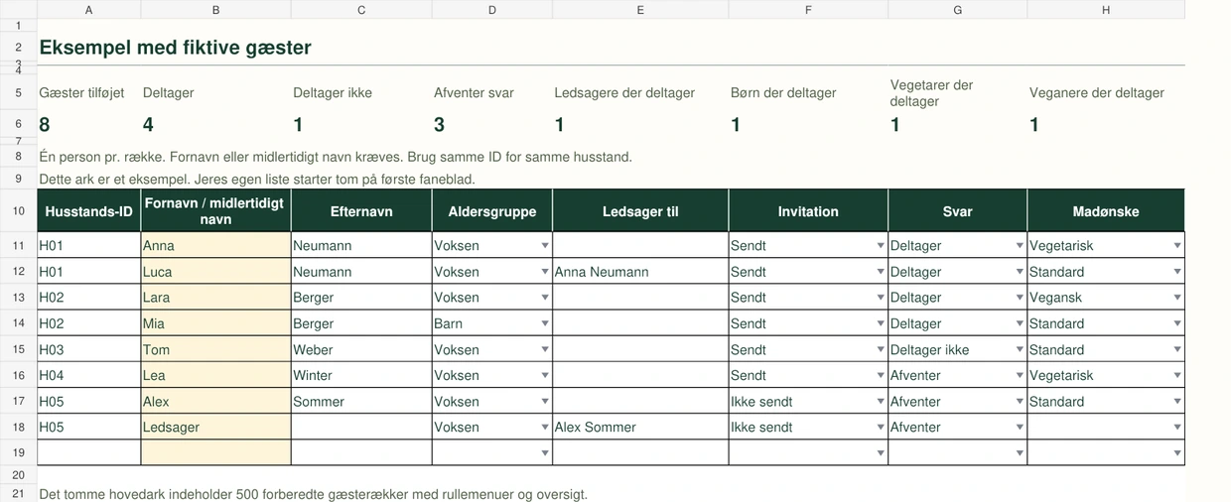Click first name cell 'Tom'
1231x502 pixels.
(216, 350)
